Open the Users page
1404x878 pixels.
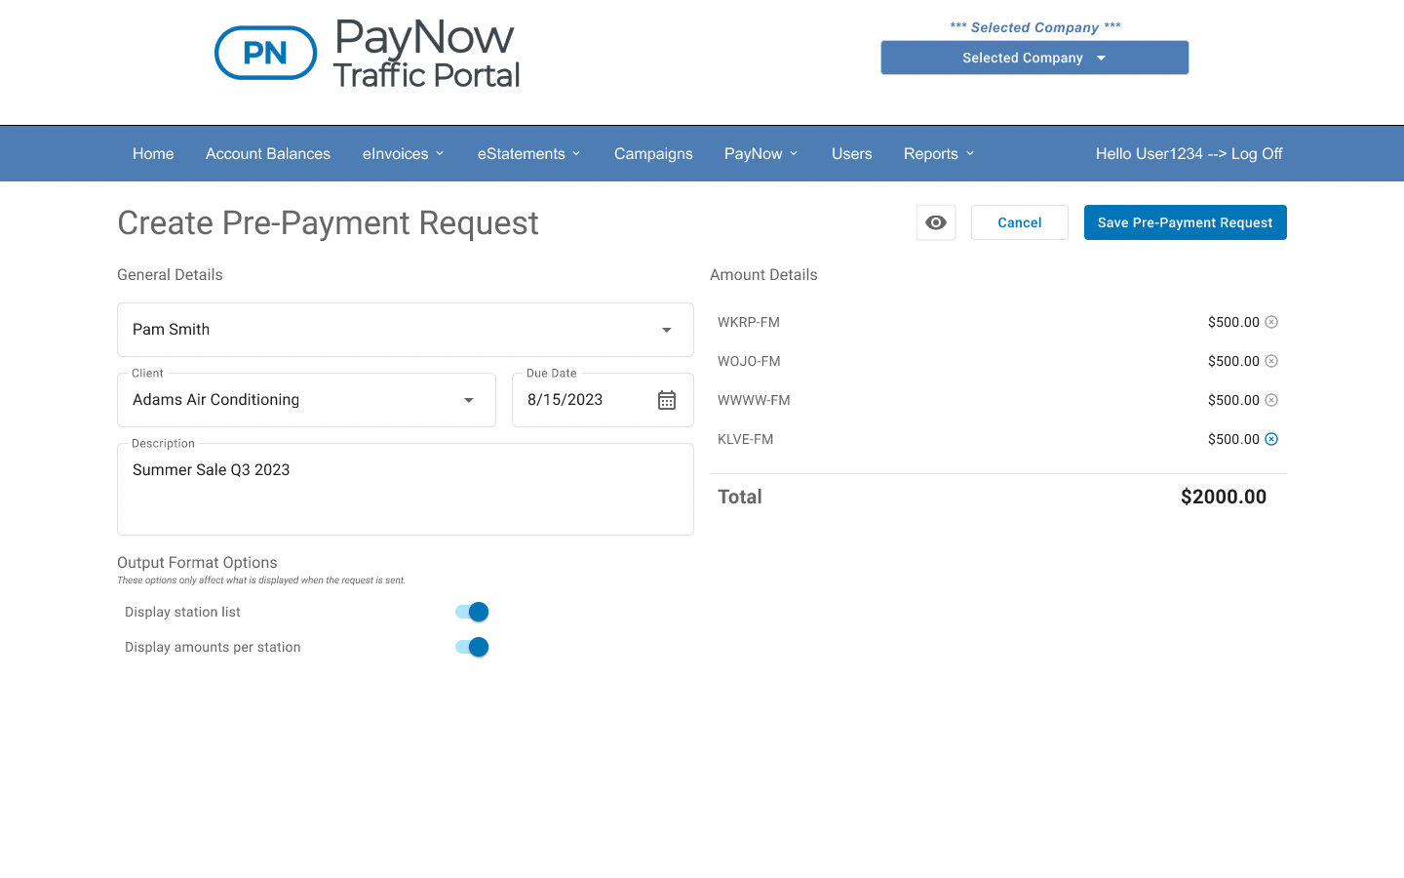[852, 154]
